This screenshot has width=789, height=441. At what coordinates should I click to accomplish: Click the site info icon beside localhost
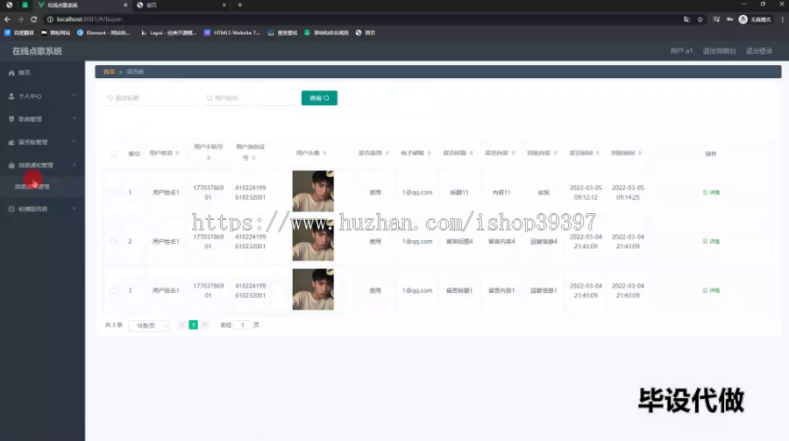tap(50, 19)
